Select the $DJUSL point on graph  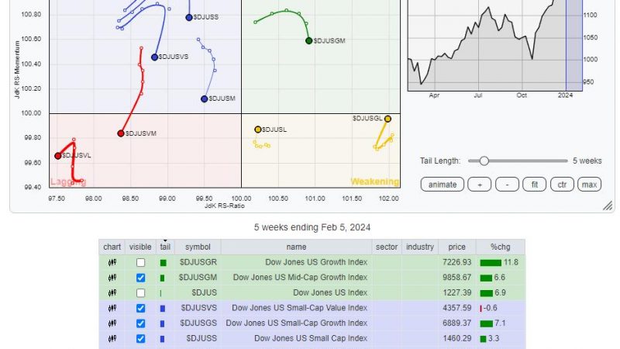(258, 130)
